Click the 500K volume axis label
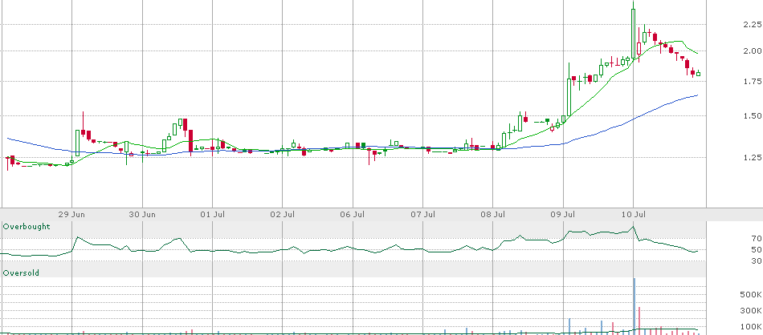The height and width of the screenshot is (335, 763). pyautogui.click(x=751, y=295)
